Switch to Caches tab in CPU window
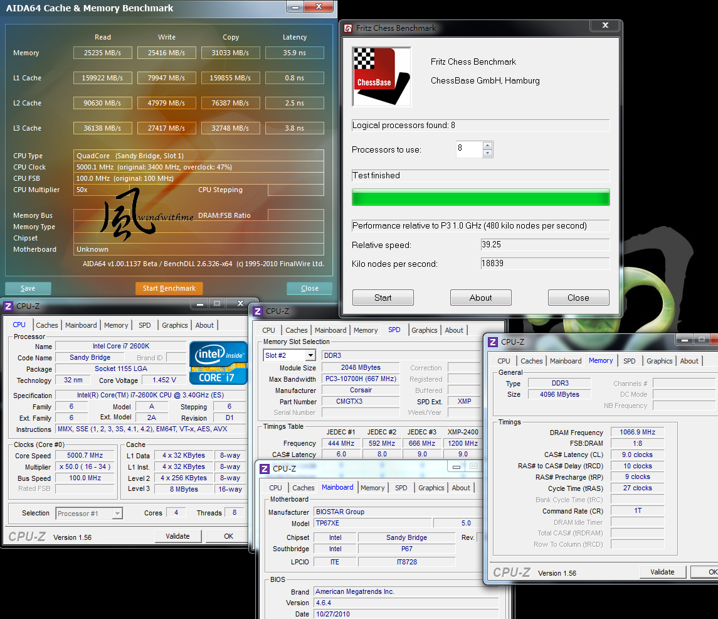The height and width of the screenshot is (619, 718). click(47, 325)
